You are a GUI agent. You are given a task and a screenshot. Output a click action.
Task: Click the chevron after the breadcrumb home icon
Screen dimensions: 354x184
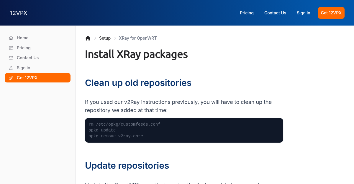[95, 38]
